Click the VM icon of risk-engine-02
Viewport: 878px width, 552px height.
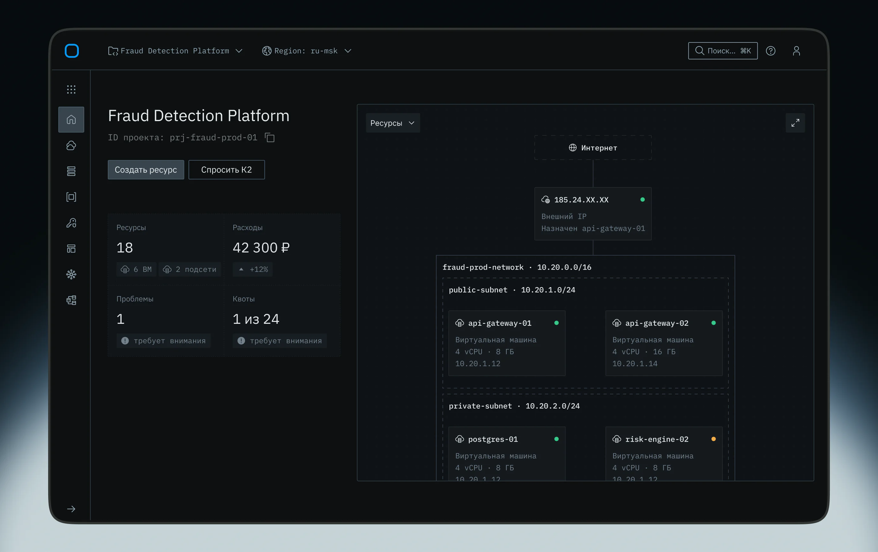pyautogui.click(x=617, y=439)
